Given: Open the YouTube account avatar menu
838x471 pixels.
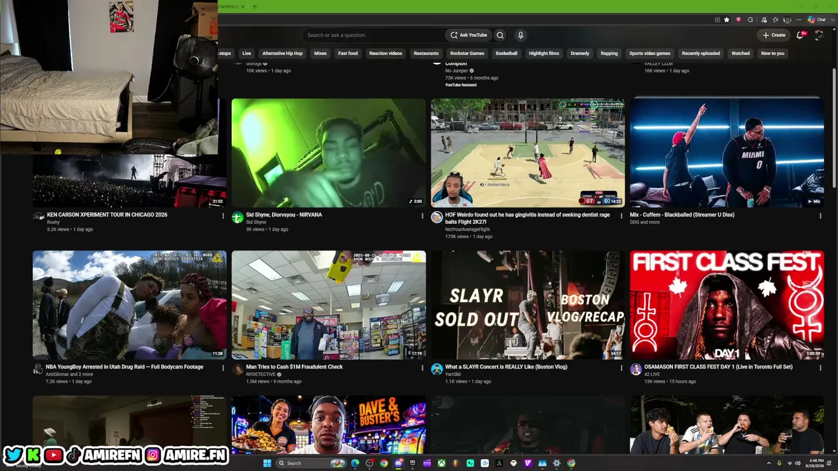Looking at the screenshot, I should tap(818, 35).
